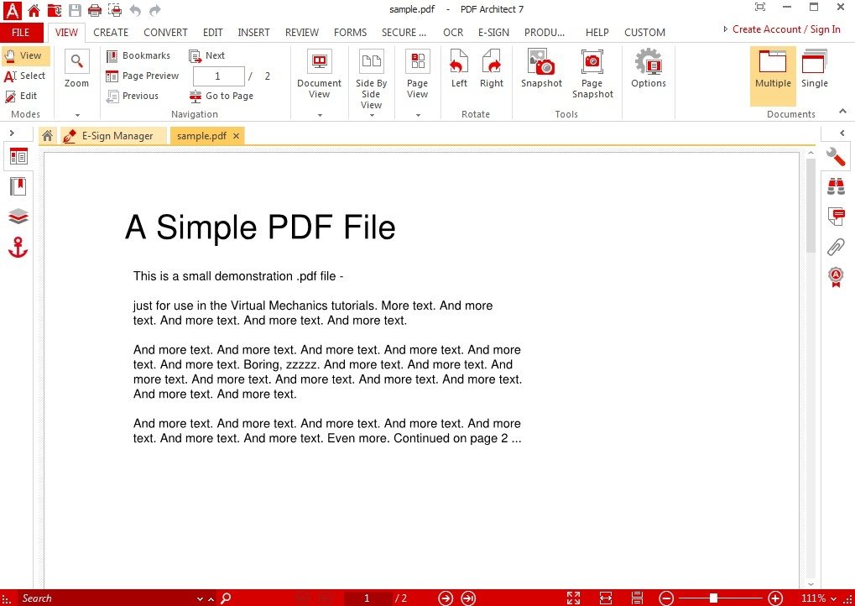Open the 111% zoom level dropdown
The image size is (855, 606).
tap(833, 599)
